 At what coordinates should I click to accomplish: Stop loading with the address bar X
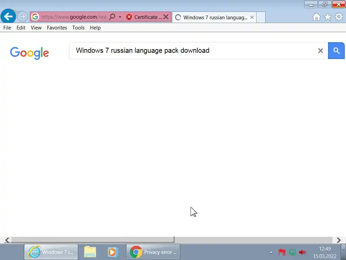point(166,17)
